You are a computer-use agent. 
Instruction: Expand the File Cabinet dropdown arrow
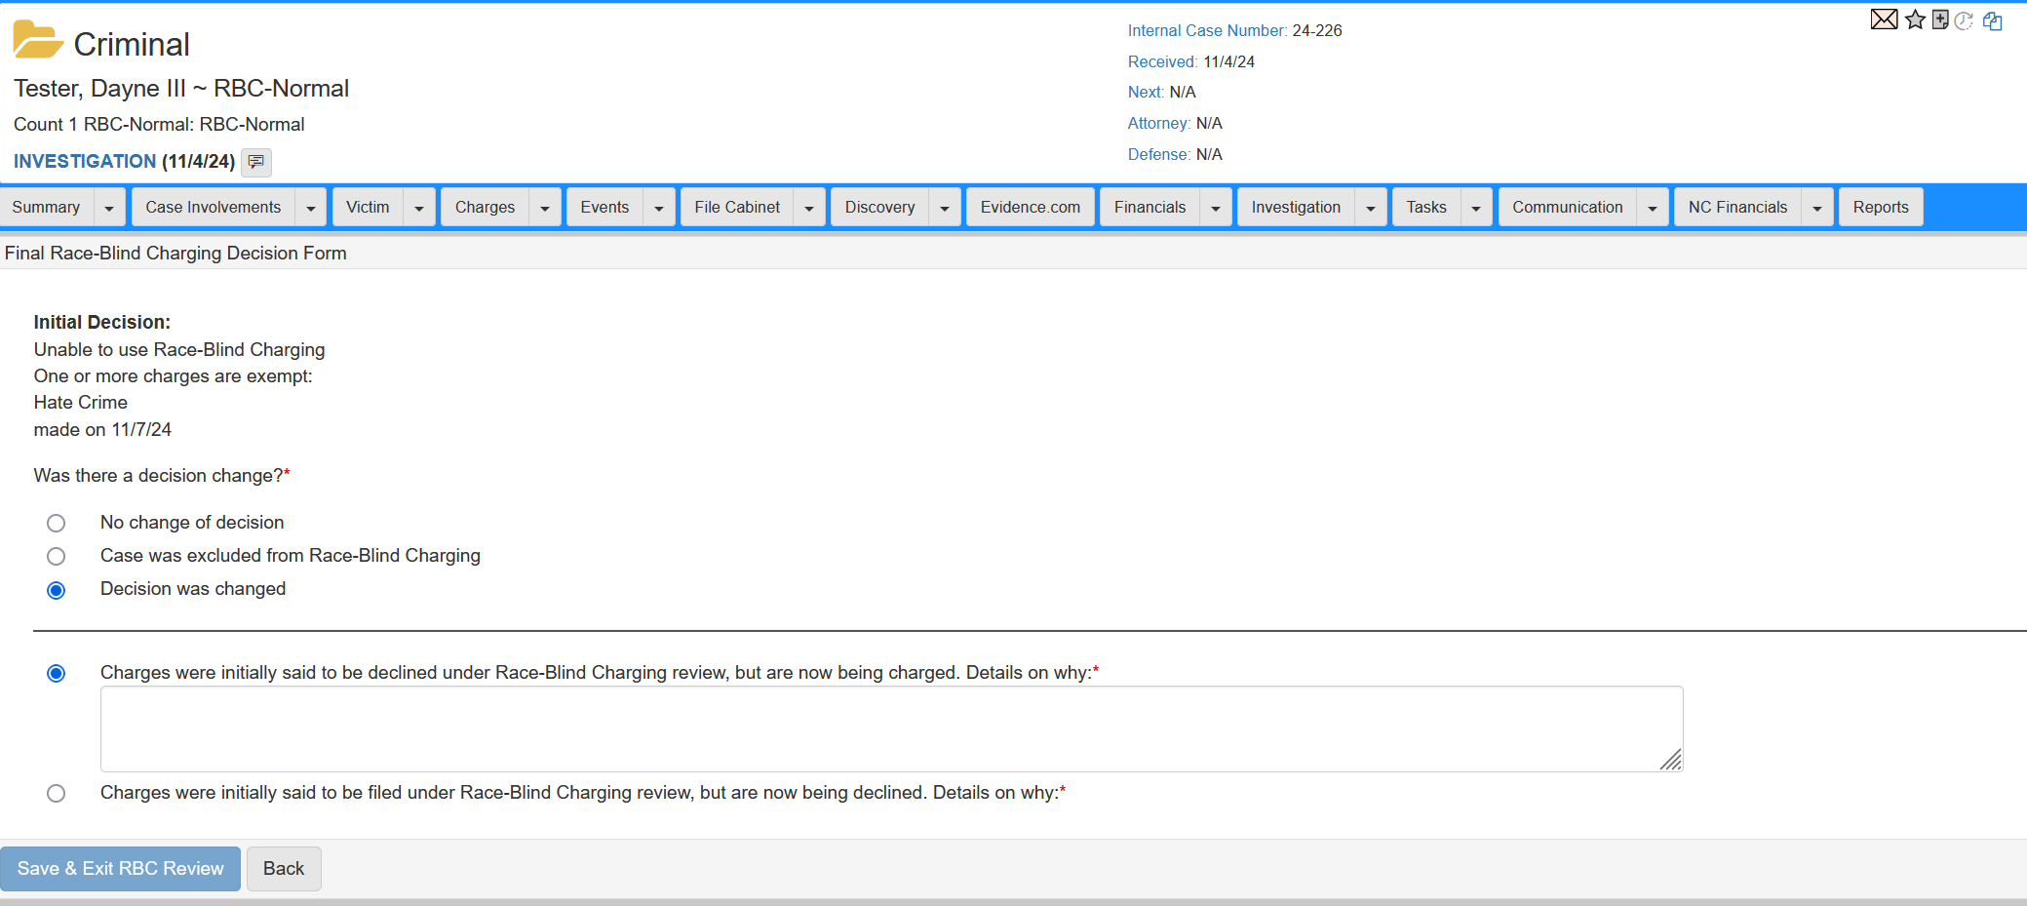pos(809,208)
